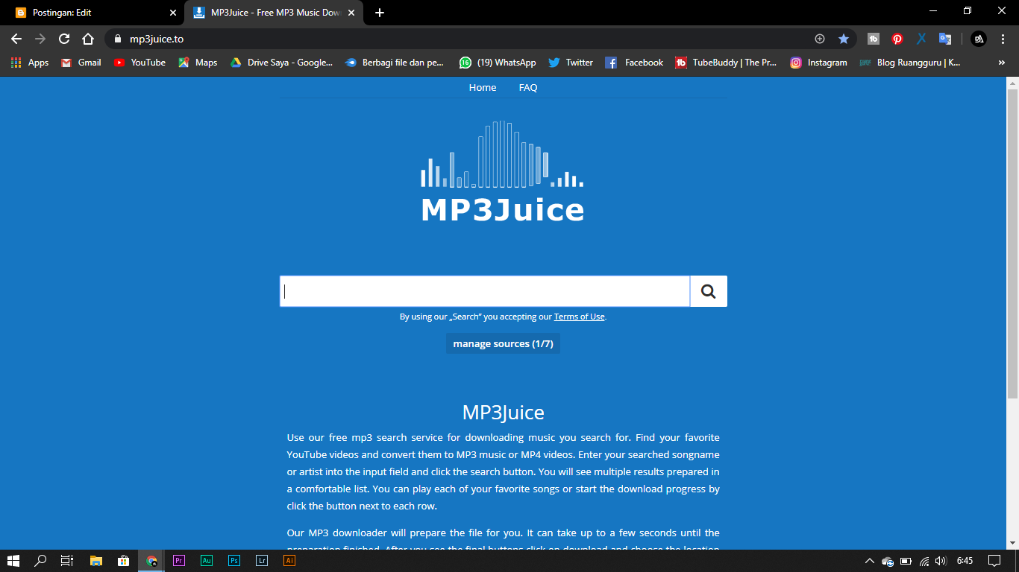Click the blue X extension icon
Screen dimensions: 1019x572
921,39
